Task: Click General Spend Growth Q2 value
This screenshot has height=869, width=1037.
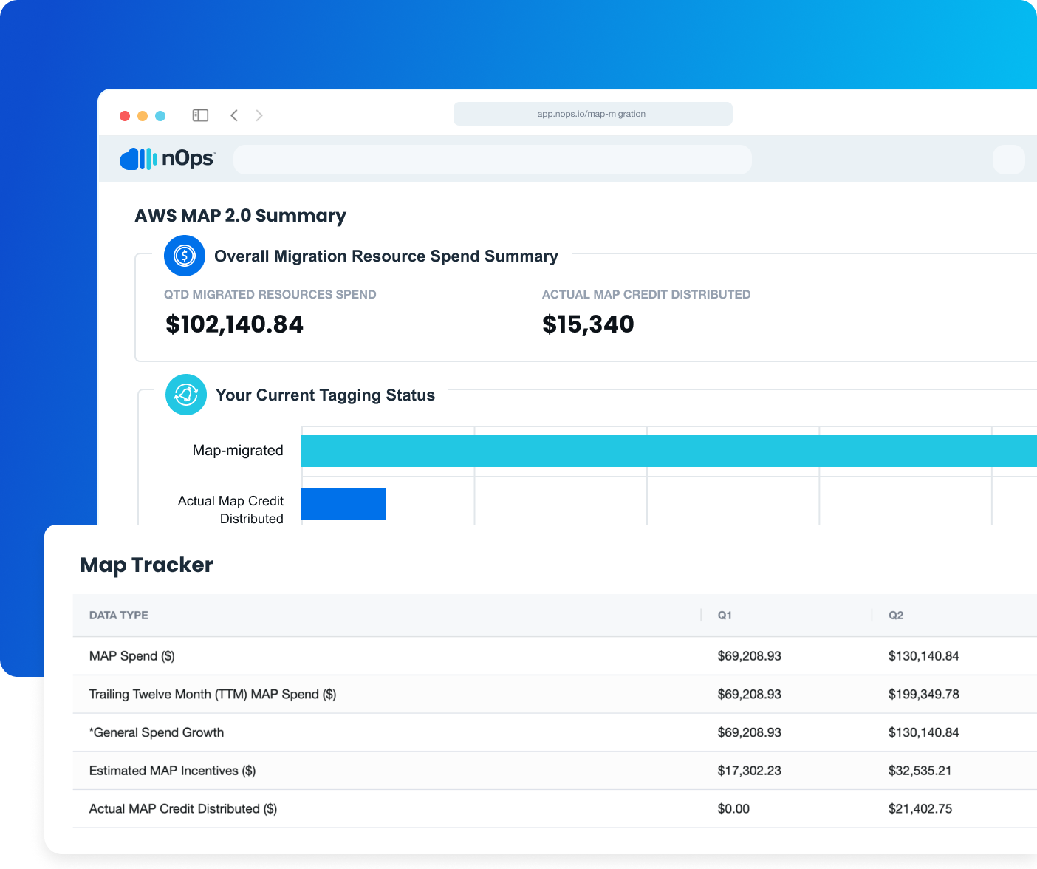Action: tap(923, 733)
